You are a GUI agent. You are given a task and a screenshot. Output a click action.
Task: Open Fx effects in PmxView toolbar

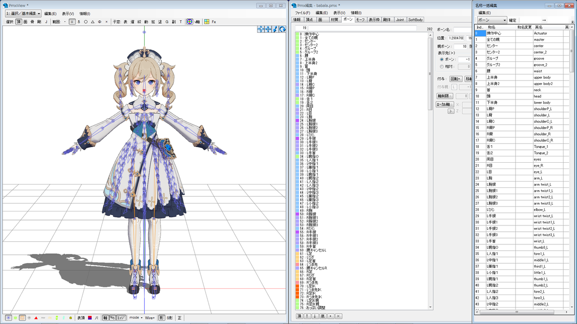click(214, 22)
